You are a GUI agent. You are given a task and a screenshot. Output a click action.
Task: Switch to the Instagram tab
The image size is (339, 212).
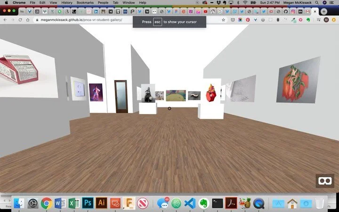(293, 11)
